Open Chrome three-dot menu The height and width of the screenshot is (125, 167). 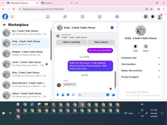point(164,9)
